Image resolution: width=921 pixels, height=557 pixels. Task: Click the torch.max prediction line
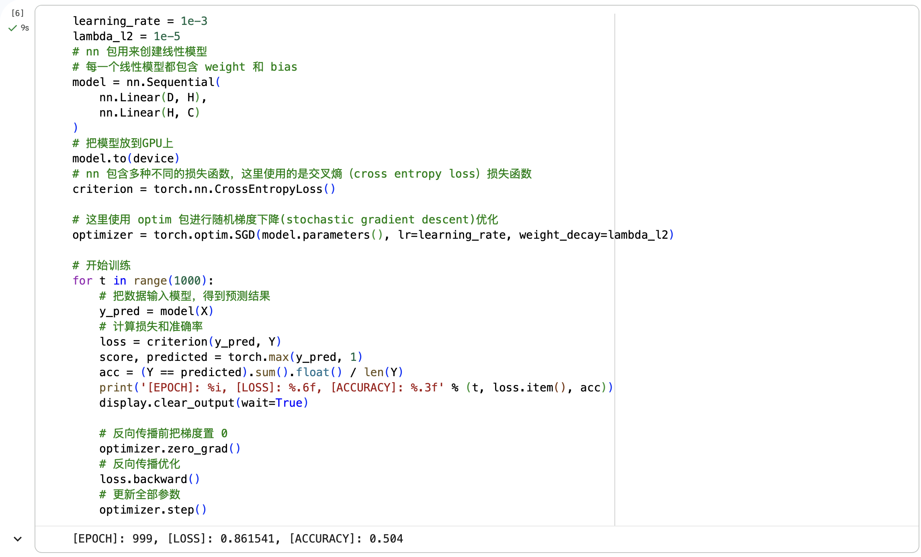tap(230, 357)
